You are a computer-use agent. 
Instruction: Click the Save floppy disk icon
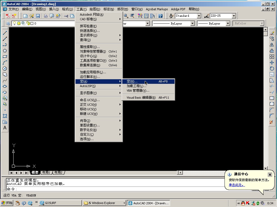[x=38, y=16]
